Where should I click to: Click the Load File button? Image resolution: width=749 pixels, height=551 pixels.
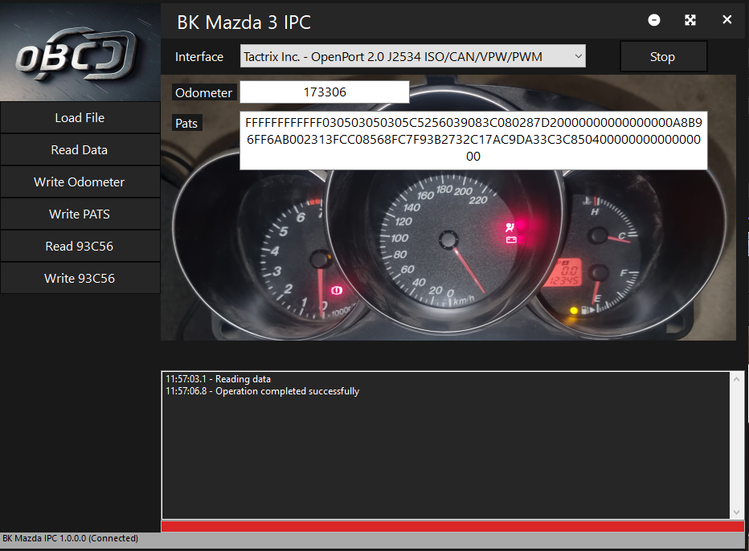pyautogui.click(x=80, y=117)
